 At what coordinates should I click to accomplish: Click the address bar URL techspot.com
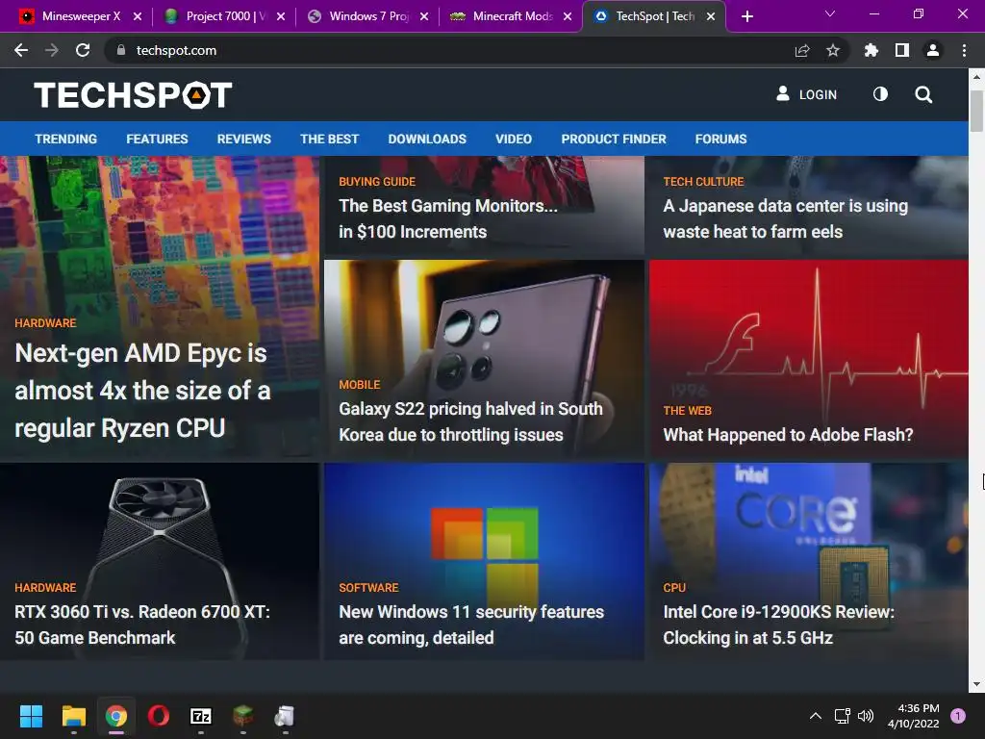pos(177,50)
